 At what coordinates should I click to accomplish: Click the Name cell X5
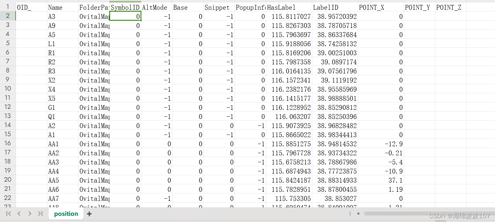coord(63,98)
